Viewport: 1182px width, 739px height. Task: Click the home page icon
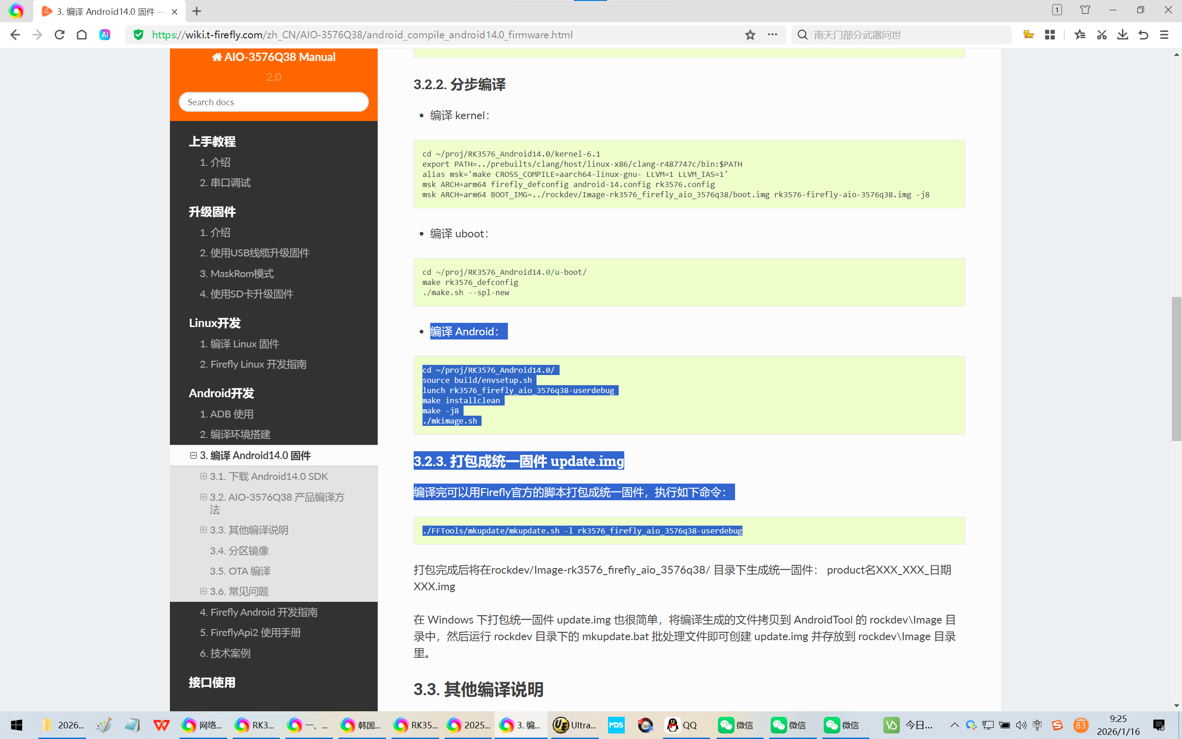82,35
